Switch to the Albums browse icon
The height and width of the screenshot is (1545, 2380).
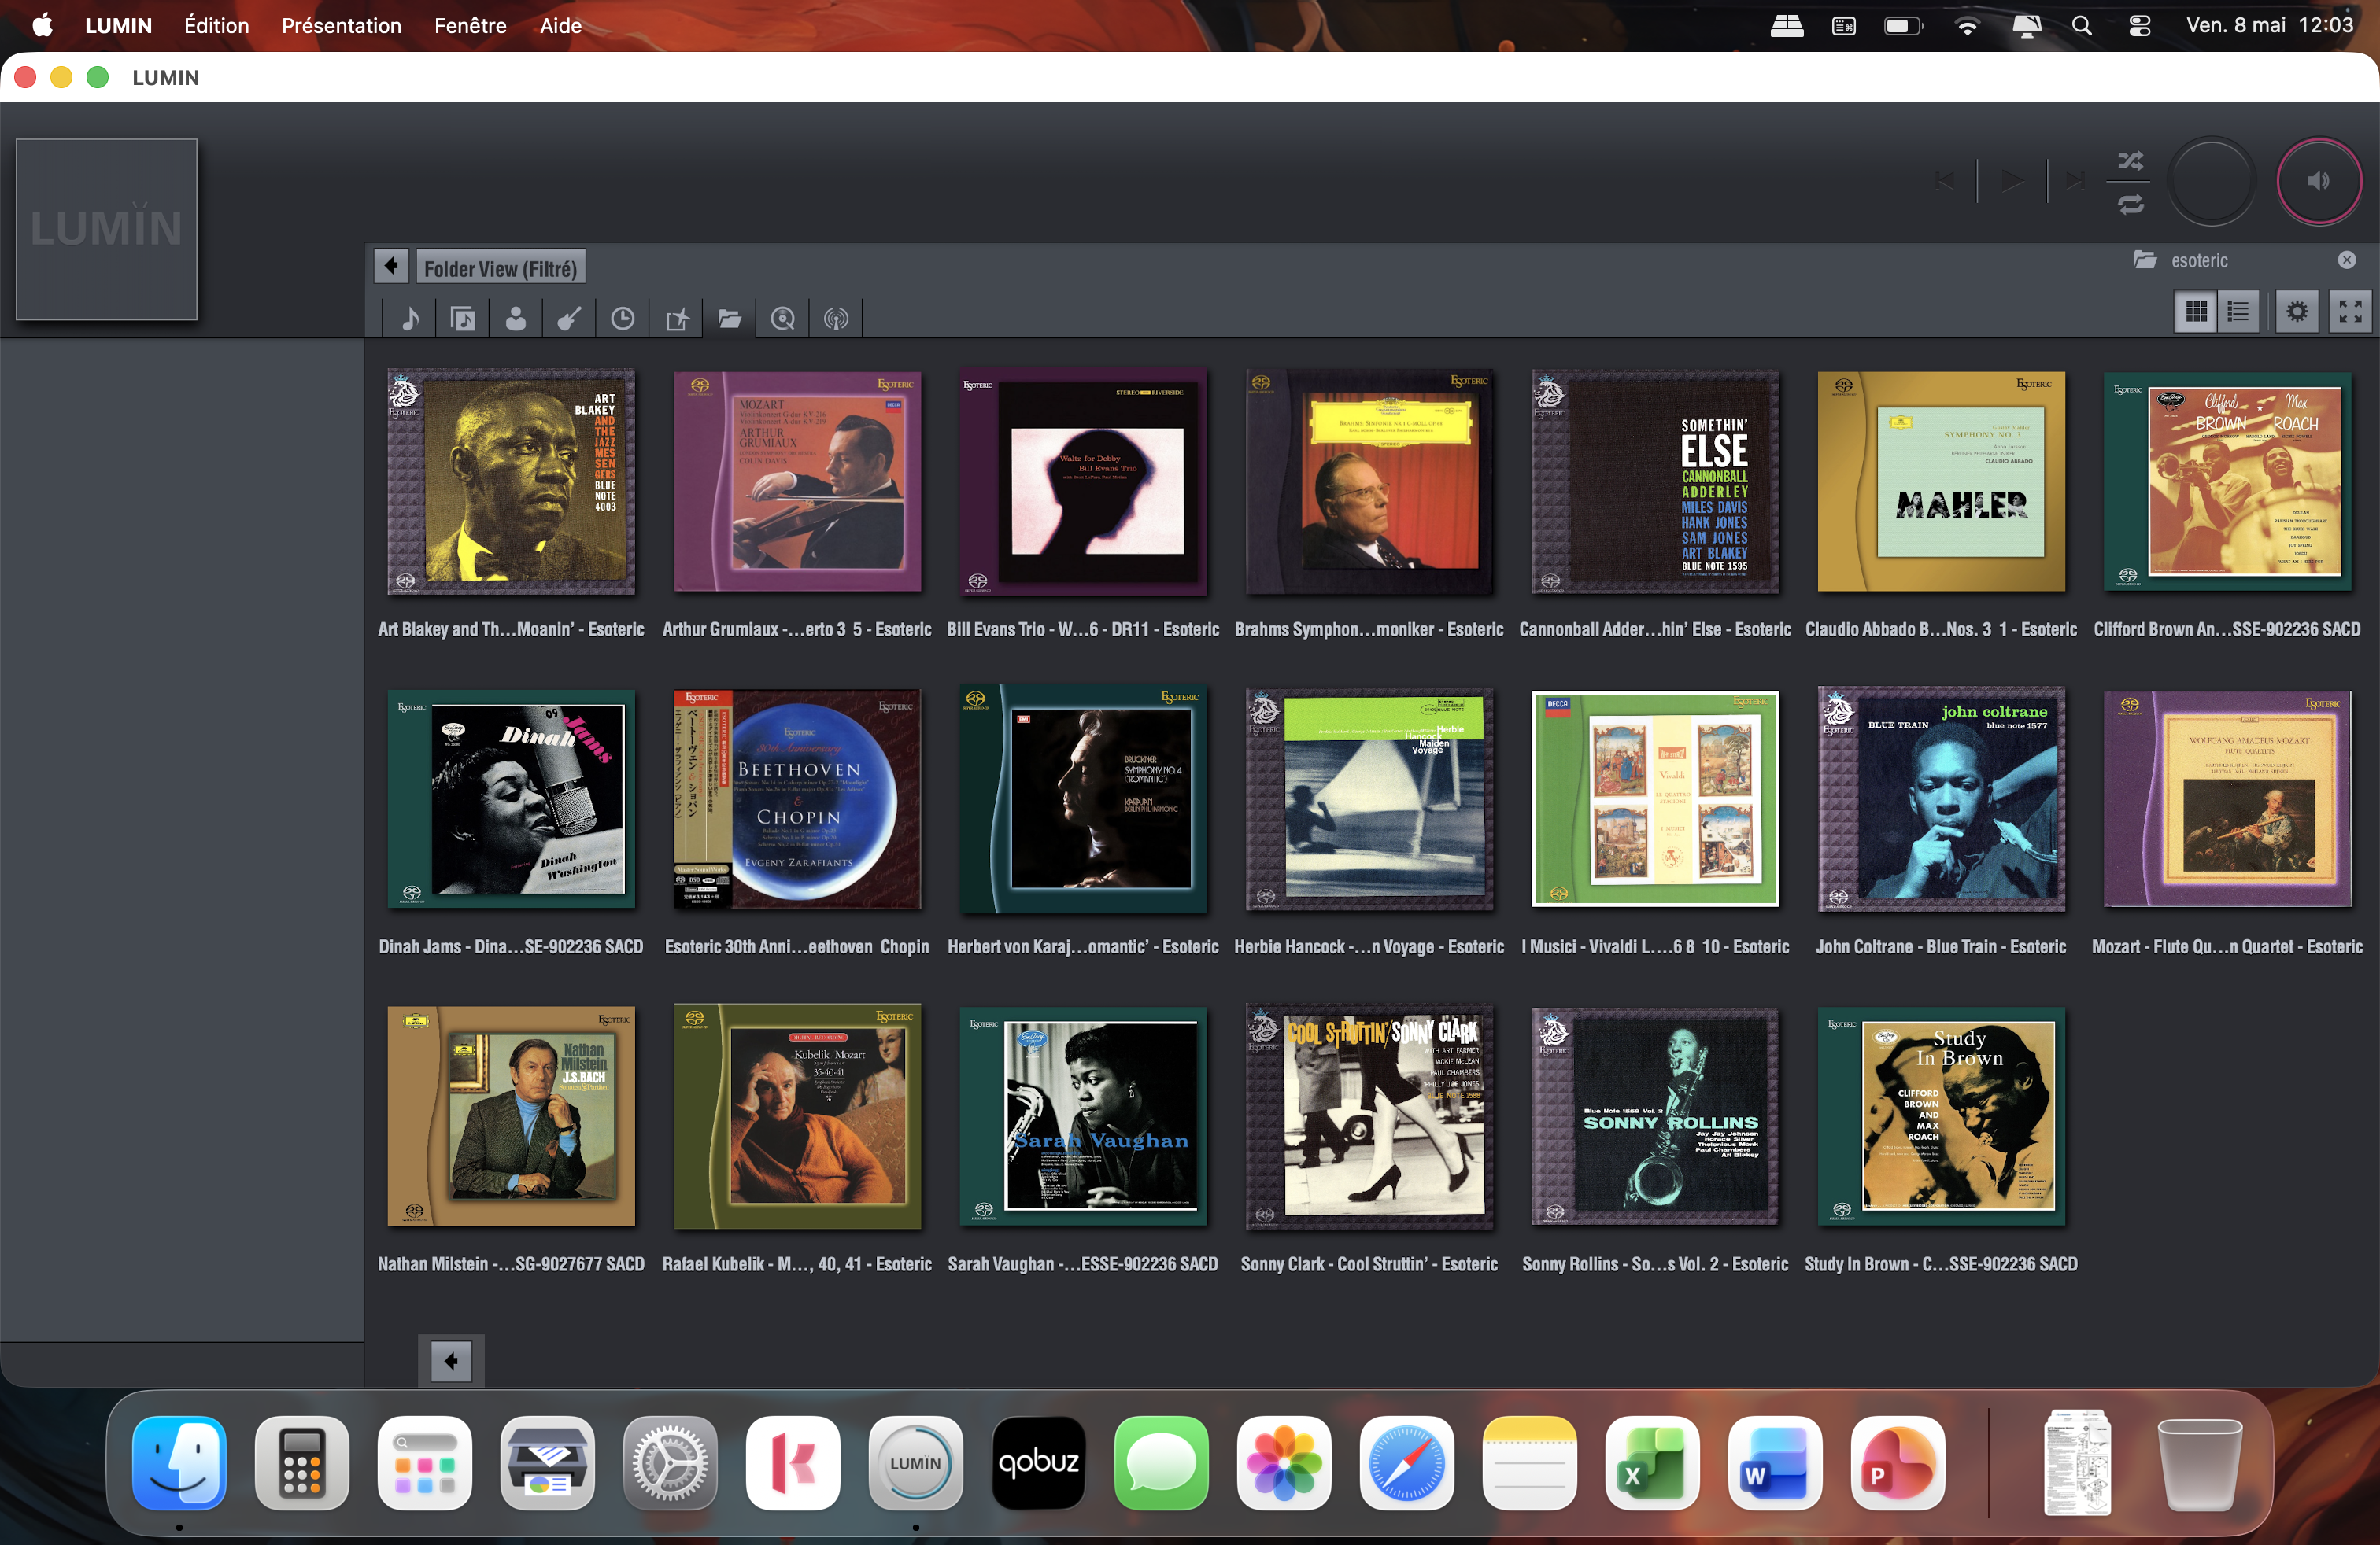click(463, 319)
